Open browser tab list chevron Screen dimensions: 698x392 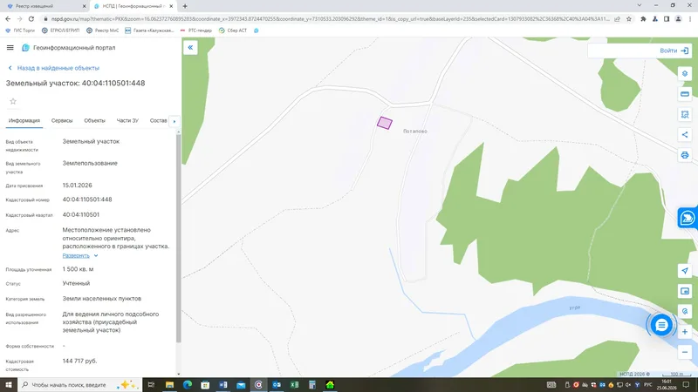[640, 6]
